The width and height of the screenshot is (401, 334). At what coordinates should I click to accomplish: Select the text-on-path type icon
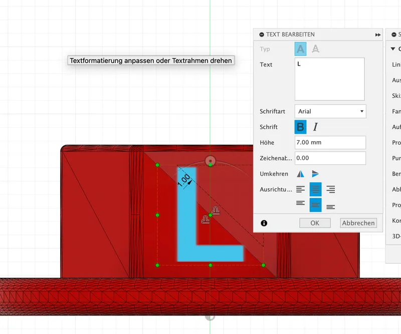pyautogui.click(x=315, y=49)
